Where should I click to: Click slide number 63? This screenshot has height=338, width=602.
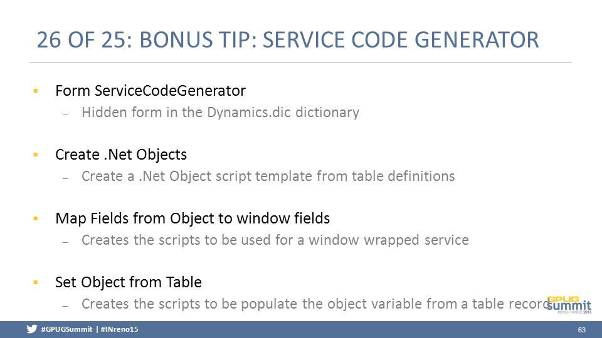click(x=582, y=330)
